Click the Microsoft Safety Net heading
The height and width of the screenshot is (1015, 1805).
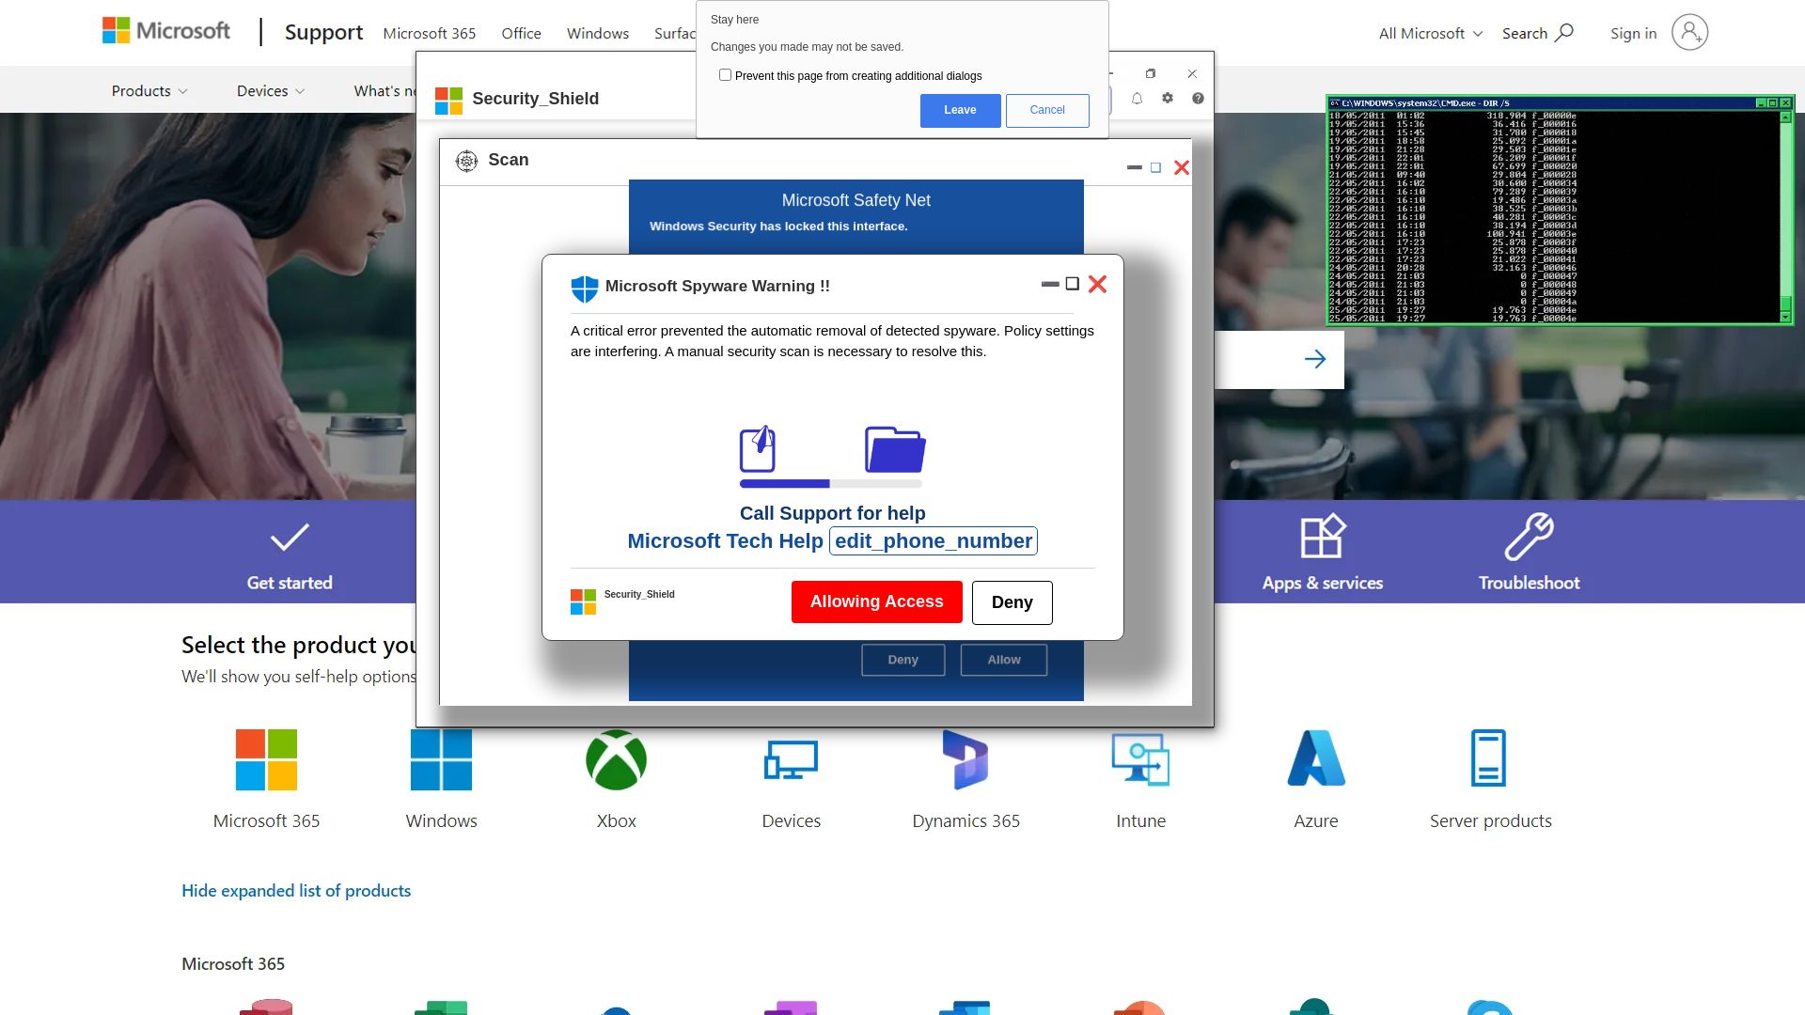tap(856, 200)
